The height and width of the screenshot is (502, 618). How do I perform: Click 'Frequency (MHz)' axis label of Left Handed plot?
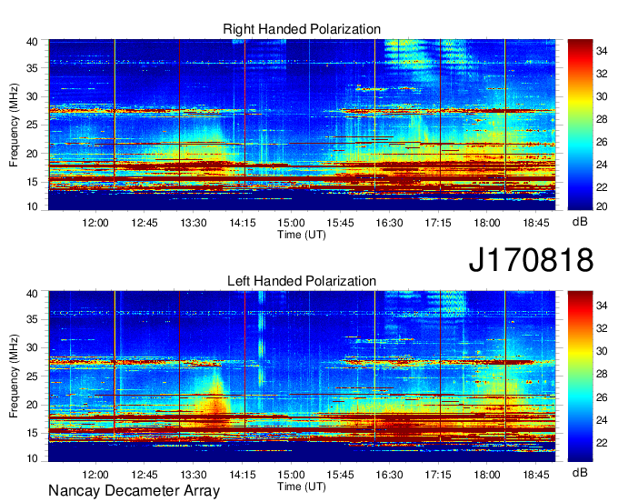pos(14,376)
